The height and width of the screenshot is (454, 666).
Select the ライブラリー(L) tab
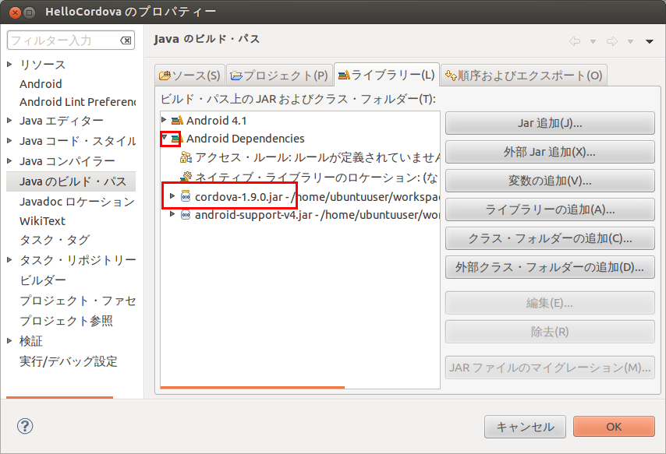click(387, 75)
